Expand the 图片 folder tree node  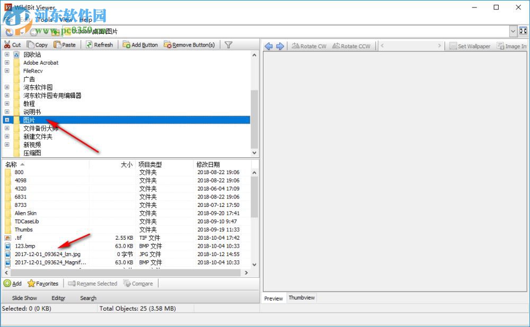(x=7, y=120)
